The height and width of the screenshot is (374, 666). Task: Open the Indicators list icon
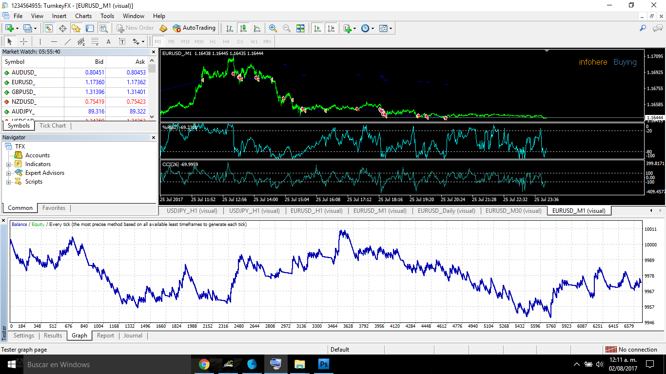point(348,28)
